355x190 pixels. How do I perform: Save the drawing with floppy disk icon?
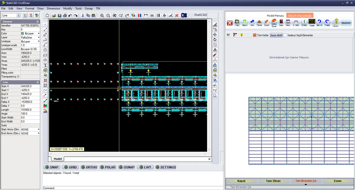point(59,16)
